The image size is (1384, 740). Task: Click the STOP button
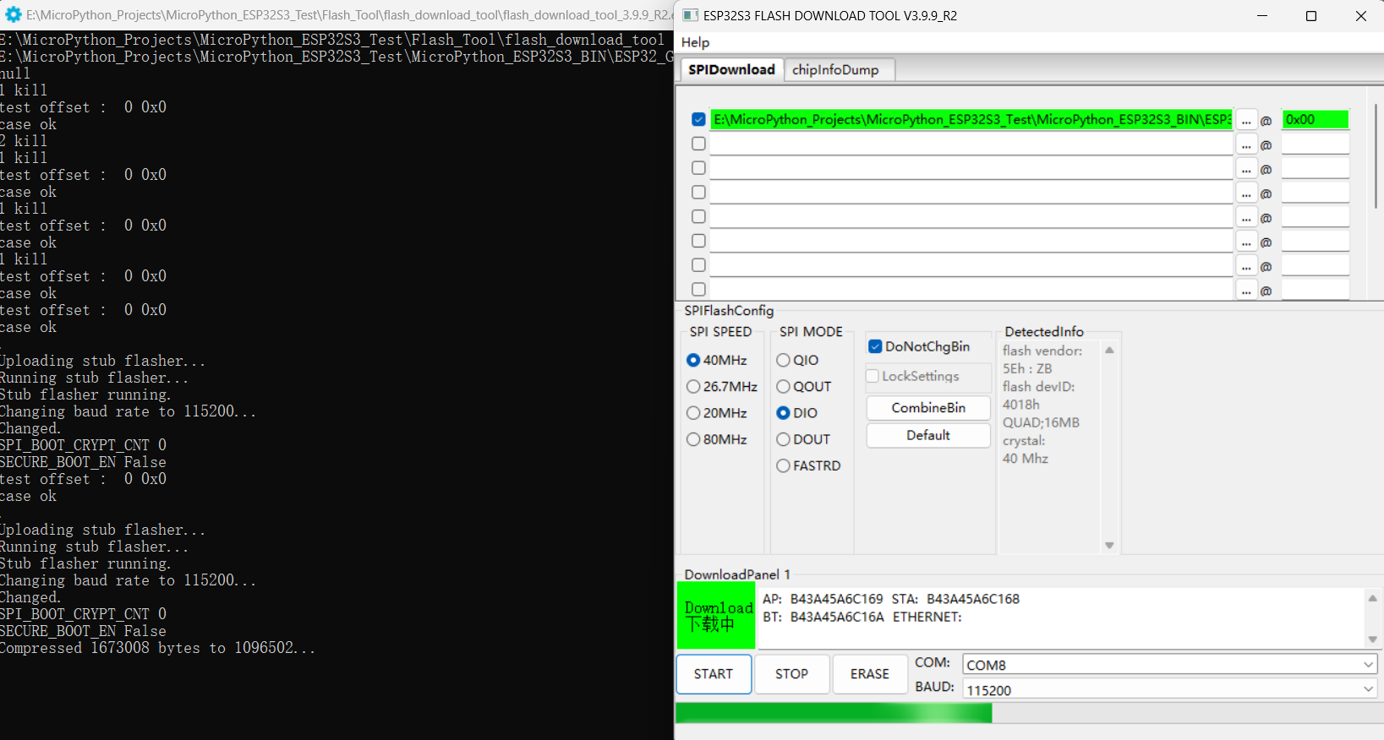click(x=791, y=674)
